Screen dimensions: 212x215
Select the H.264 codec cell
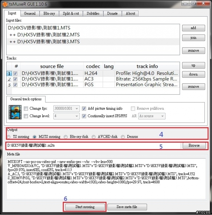pos(93,73)
